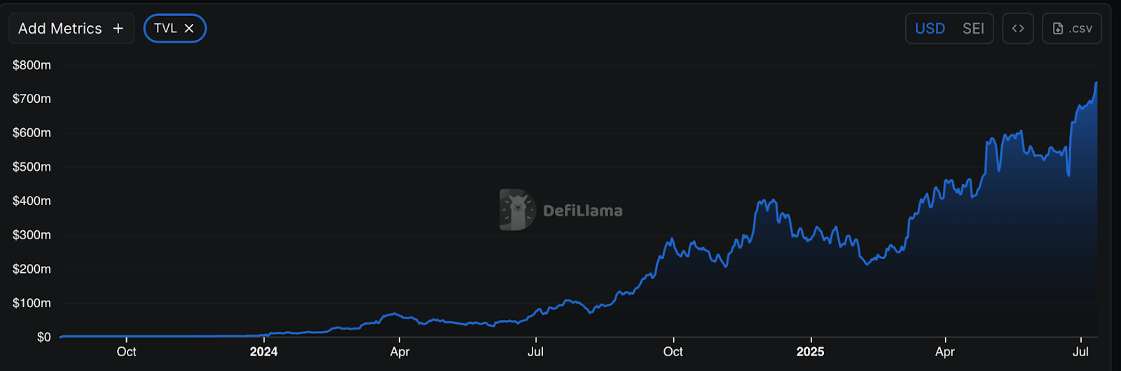Click the $100m axis label
This screenshot has width=1121, height=371.
pos(32,303)
